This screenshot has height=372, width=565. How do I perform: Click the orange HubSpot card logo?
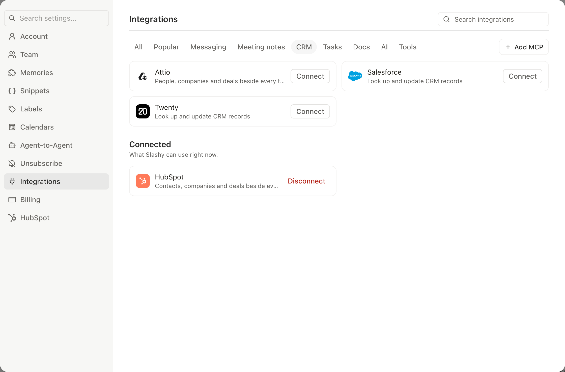click(x=143, y=181)
